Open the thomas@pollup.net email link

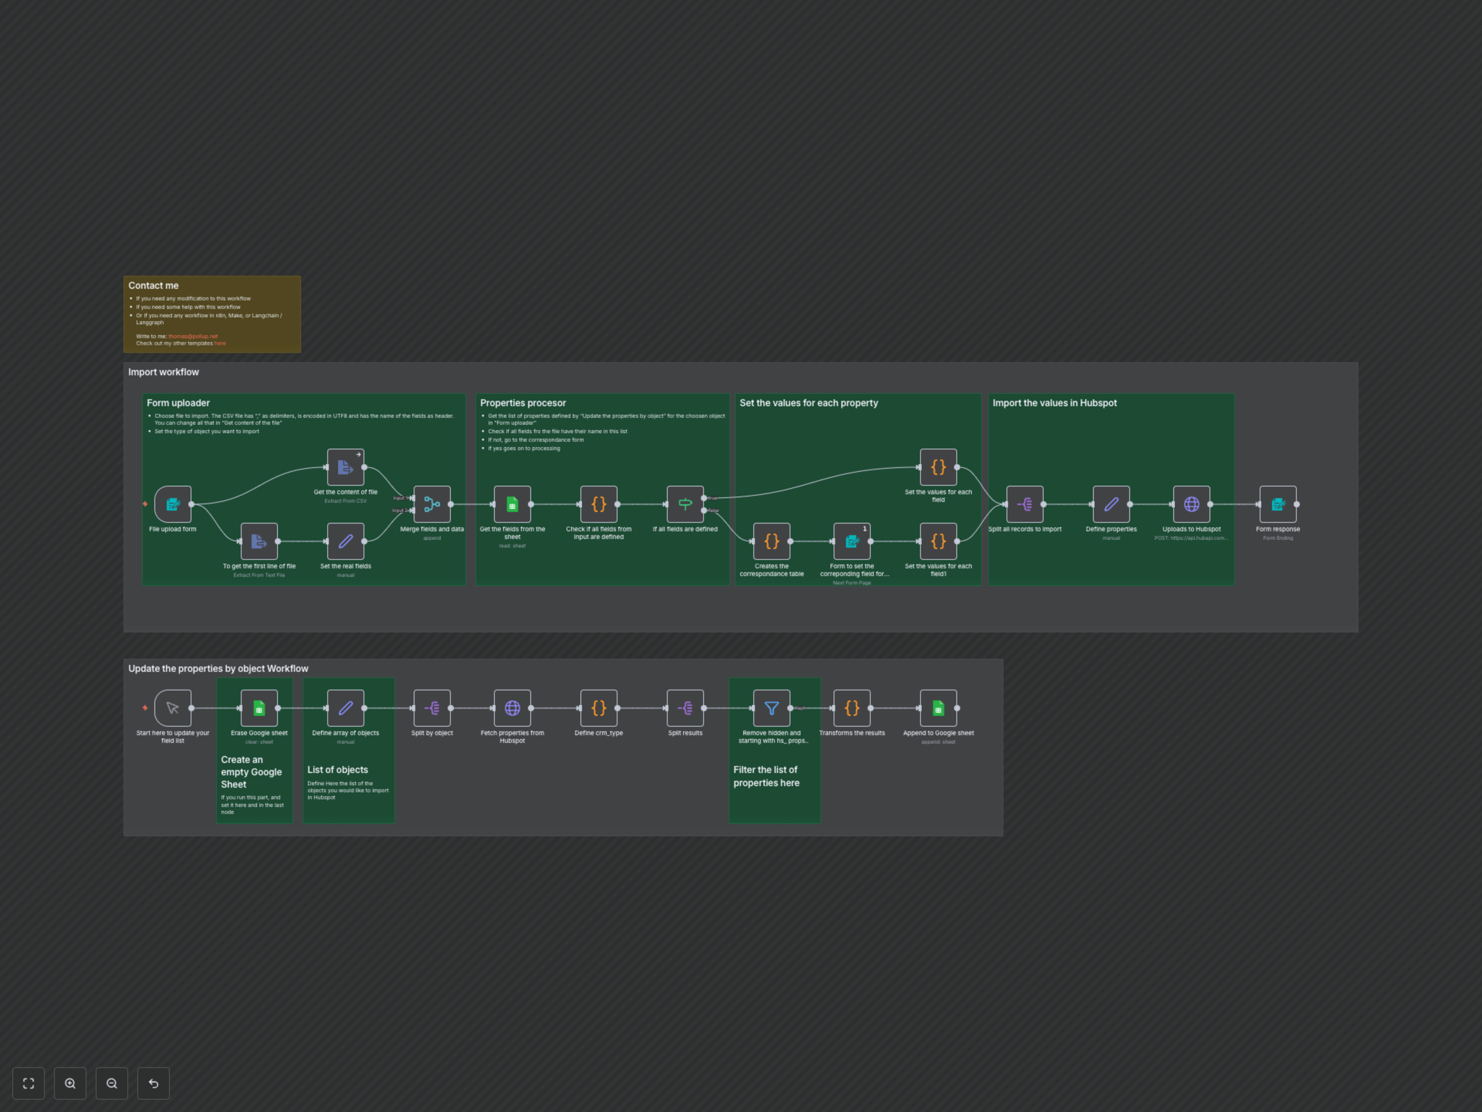click(x=193, y=336)
